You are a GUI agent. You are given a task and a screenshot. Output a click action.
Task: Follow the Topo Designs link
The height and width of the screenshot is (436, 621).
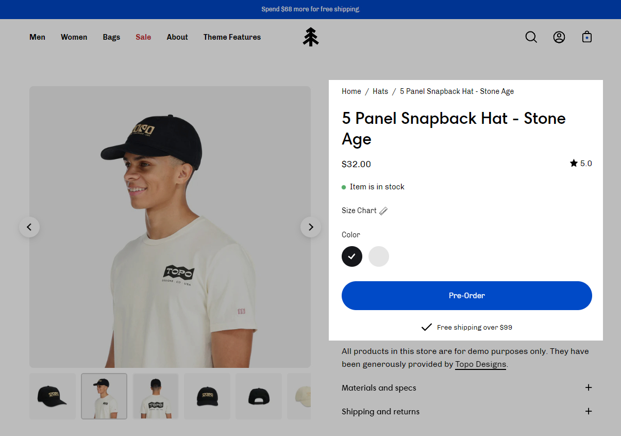click(480, 364)
